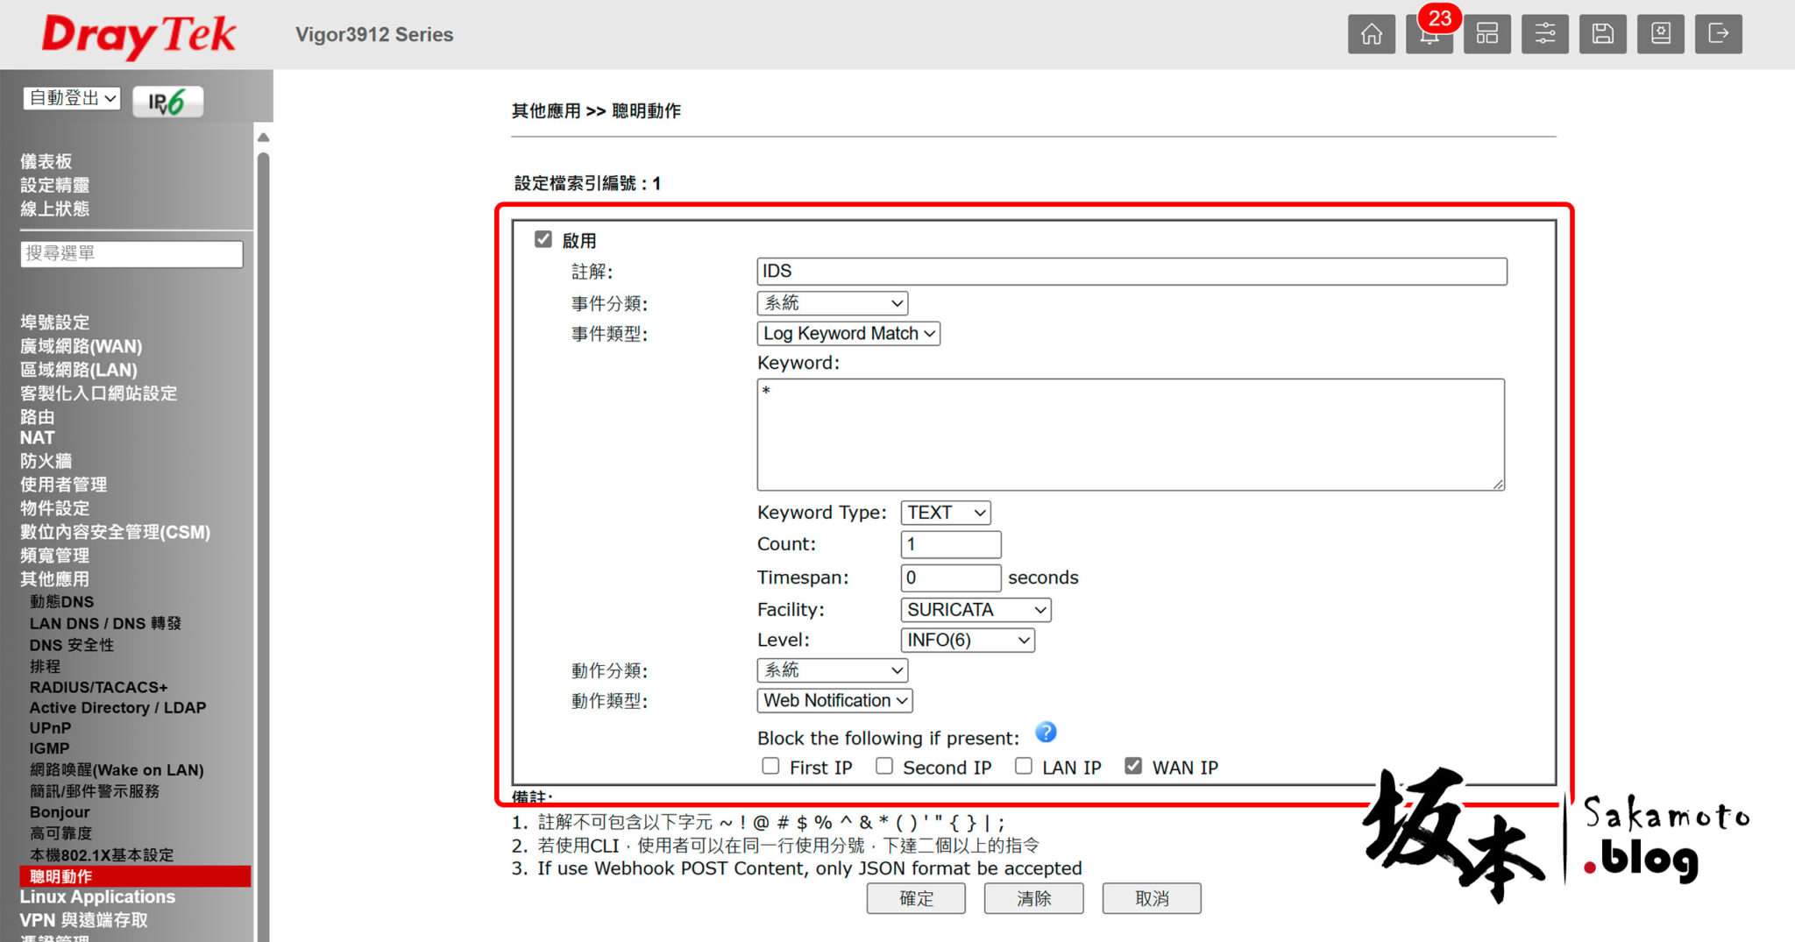1795x942 pixels.
Task: Click the IPv6 status icon
Action: coord(167,100)
